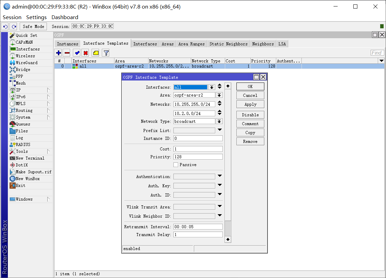Click the Copy button
The width and height of the screenshot is (386, 278).
250,133
